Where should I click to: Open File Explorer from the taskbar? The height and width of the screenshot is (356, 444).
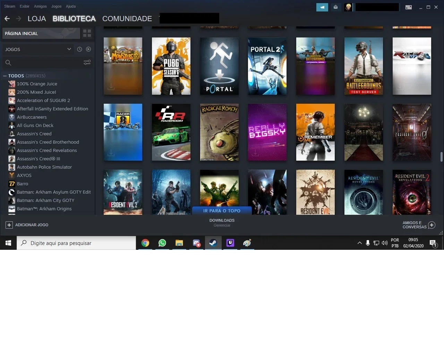pyautogui.click(x=179, y=243)
